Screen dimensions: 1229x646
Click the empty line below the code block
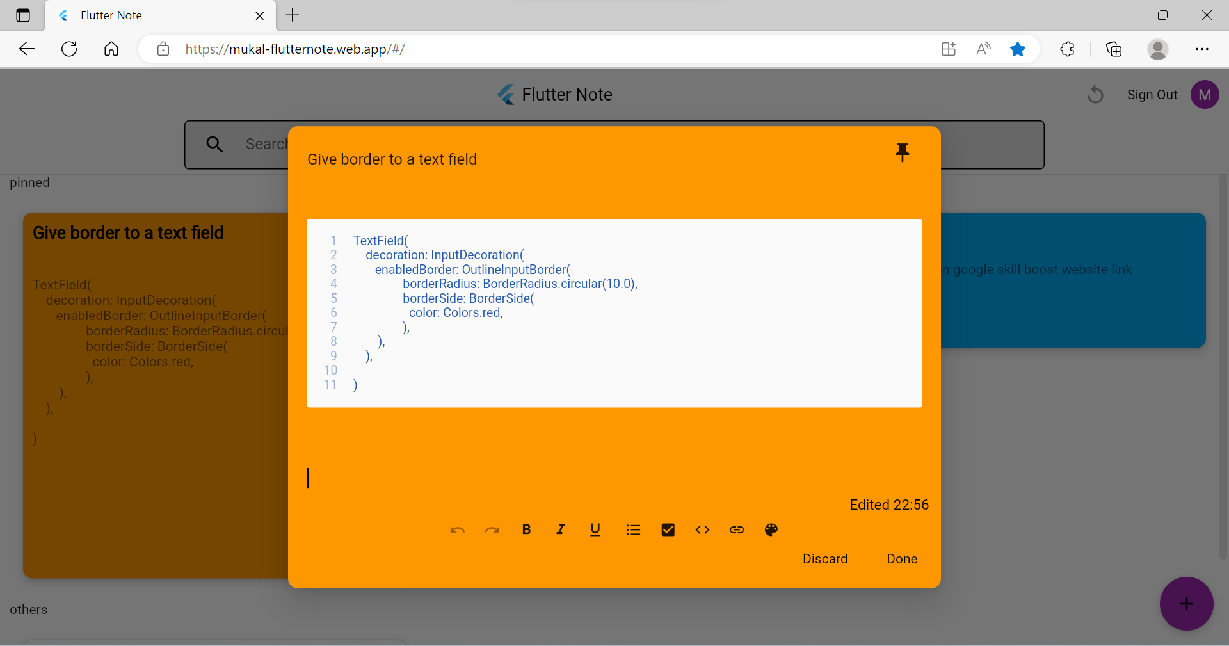(x=614, y=478)
